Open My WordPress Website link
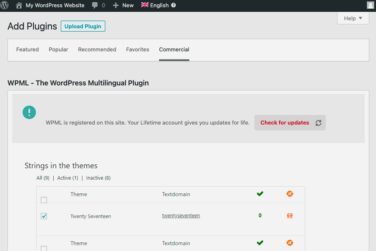The image size is (376, 251). pos(55,5)
